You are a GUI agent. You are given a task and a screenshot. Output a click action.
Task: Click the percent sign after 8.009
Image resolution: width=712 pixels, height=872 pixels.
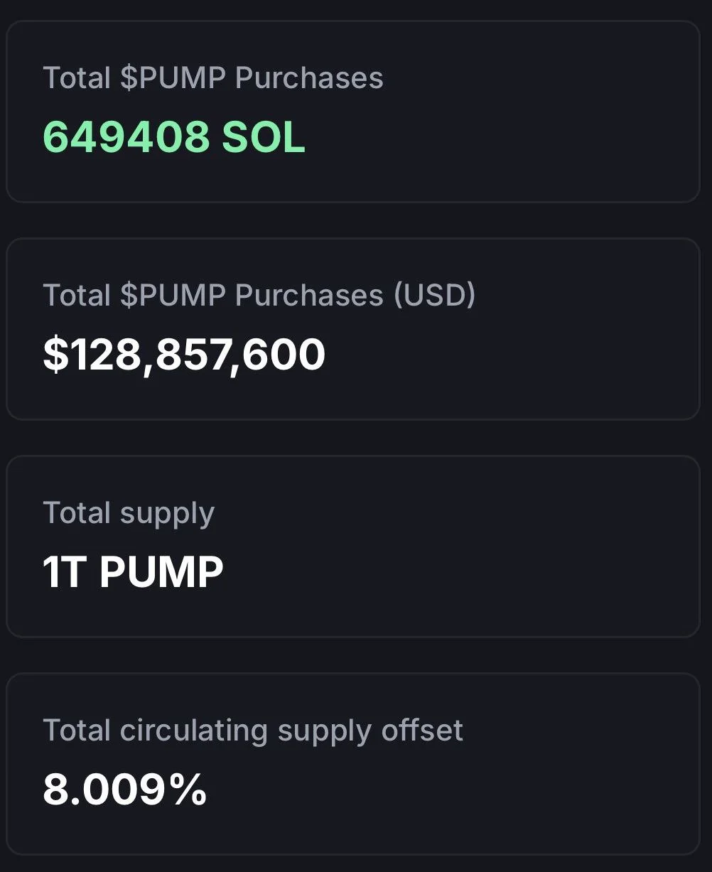coord(188,789)
